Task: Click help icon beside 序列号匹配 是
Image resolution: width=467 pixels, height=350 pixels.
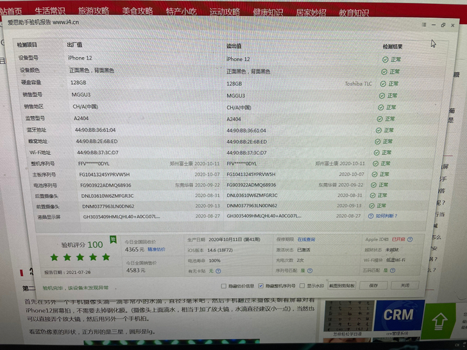Action: point(310,271)
